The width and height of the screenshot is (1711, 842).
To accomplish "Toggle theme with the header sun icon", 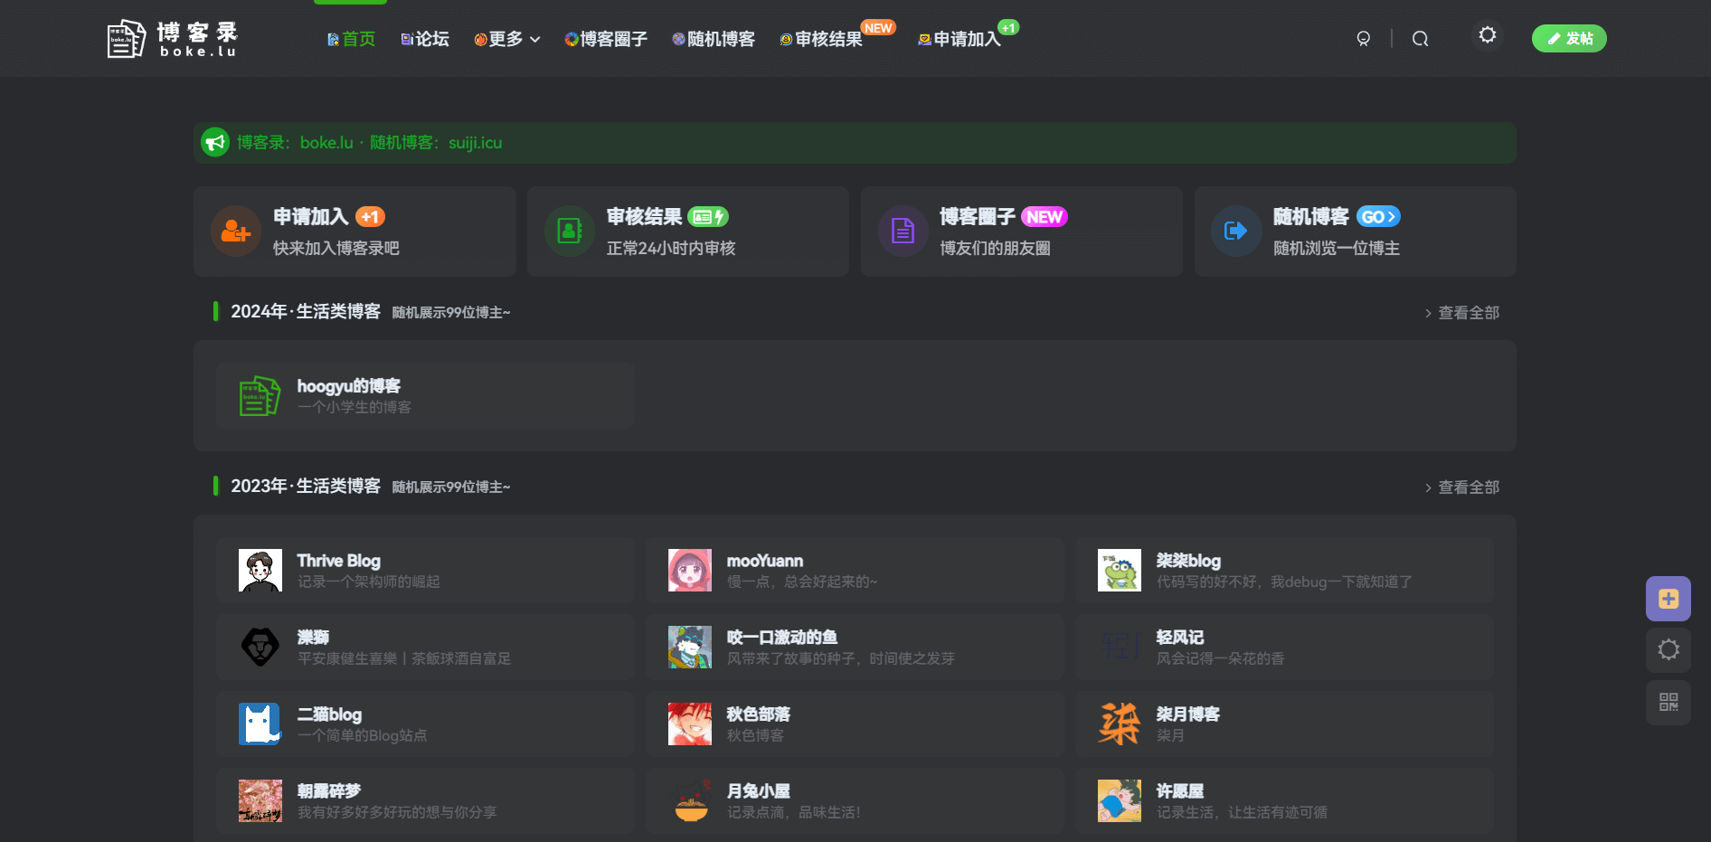I will (x=1487, y=35).
